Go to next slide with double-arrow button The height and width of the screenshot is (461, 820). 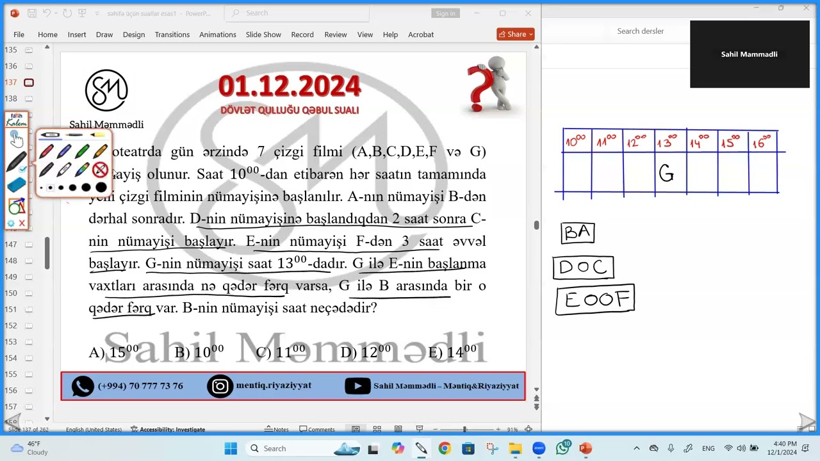click(x=537, y=407)
